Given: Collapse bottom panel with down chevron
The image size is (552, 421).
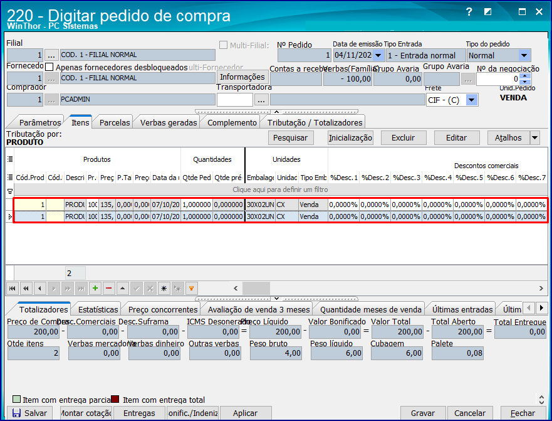Looking at the screenshot, I should click(277, 299).
